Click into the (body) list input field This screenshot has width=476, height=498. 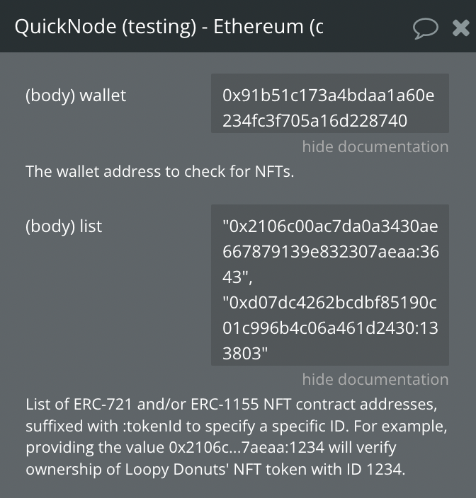click(x=330, y=285)
